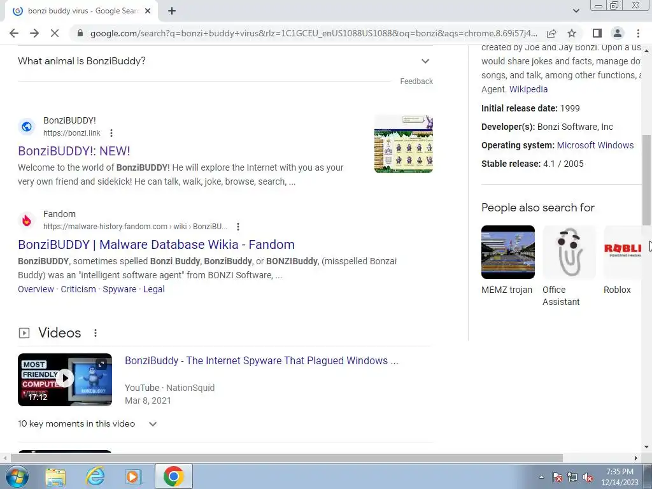Screen dimensions: 652x489
Task: Open 'BonziBuddy - The Internet Spyware' video link
Action: point(262,360)
